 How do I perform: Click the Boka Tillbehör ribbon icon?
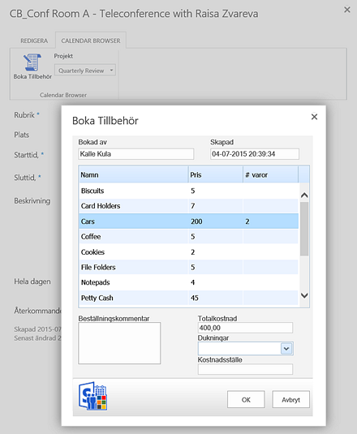point(32,67)
